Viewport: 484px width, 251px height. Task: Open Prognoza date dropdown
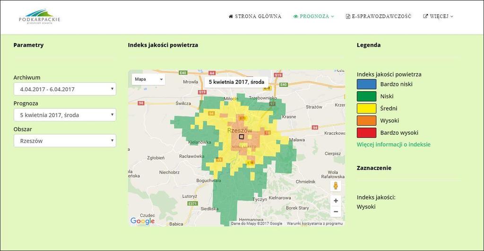(x=65, y=115)
